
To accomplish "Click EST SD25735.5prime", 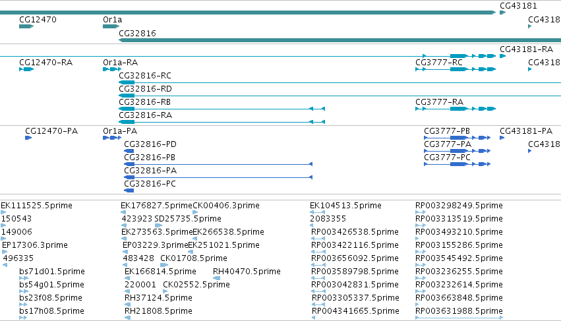I will click(188, 219).
